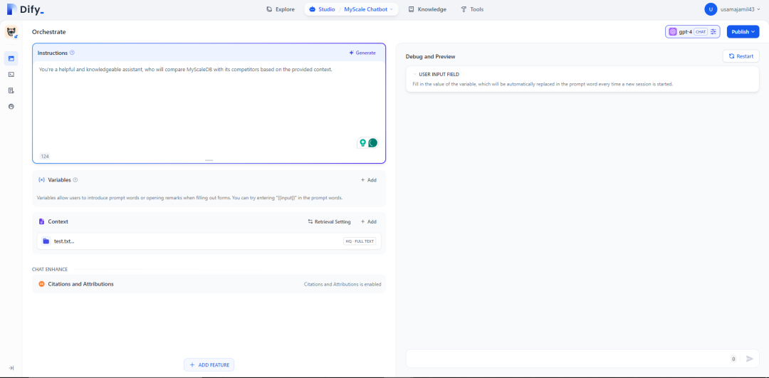Open the Orchestrate page from sidebar
Image resolution: width=769 pixels, height=378 pixels.
click(x=11, y=58)
